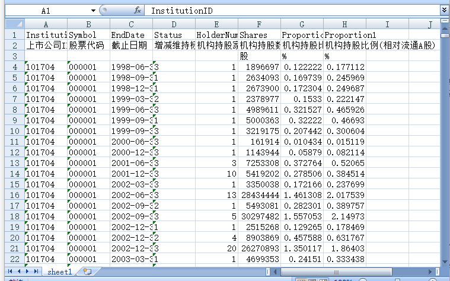Screen dimensions: 450x281
Task: Go to the previous sheet tab arrow
Action: pos(19,272)
